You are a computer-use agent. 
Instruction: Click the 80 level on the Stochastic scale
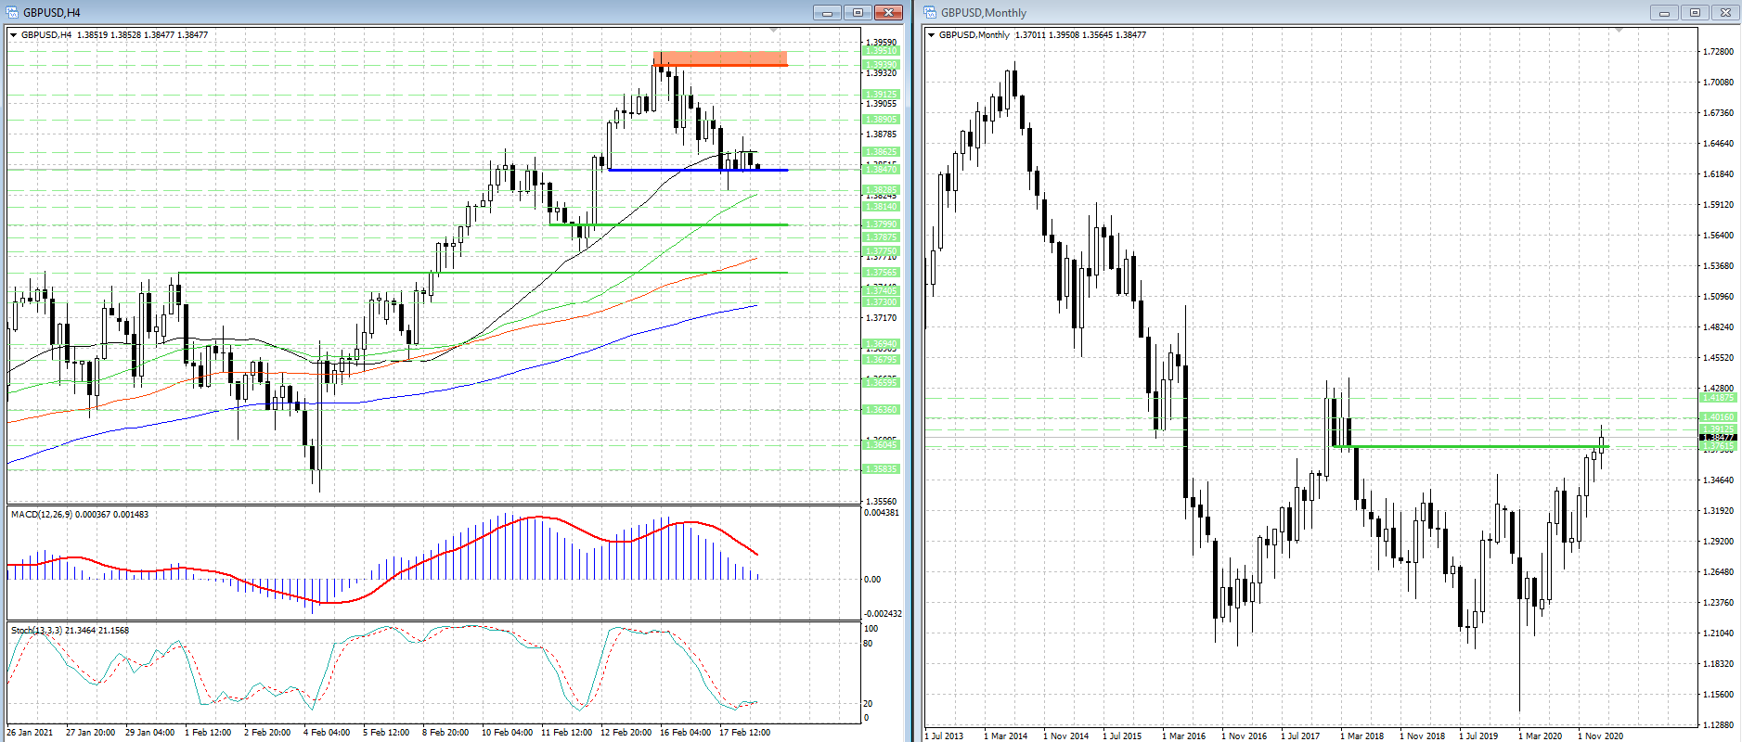(869, 643)
